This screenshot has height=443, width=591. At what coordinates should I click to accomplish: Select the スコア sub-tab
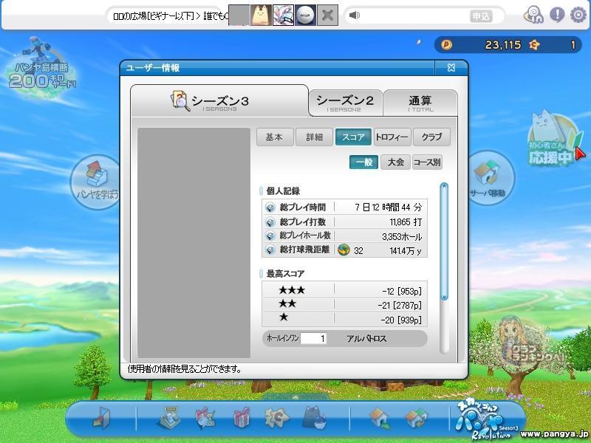pyautogui.click(x=353, y=137)
